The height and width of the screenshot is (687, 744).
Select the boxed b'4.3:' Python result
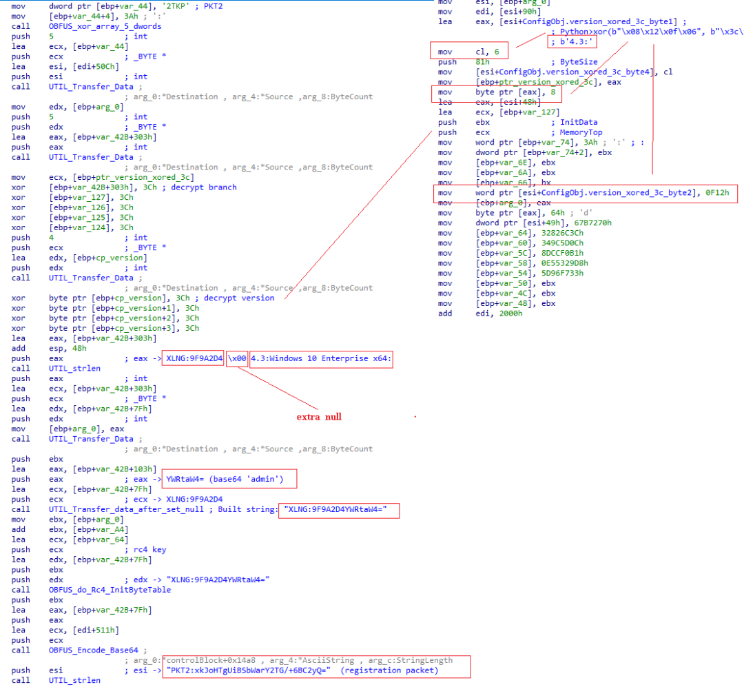[571, 42]
